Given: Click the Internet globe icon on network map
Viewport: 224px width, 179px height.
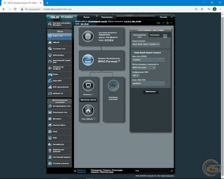Looking at the screenshot, I should [x=88, y=37].
